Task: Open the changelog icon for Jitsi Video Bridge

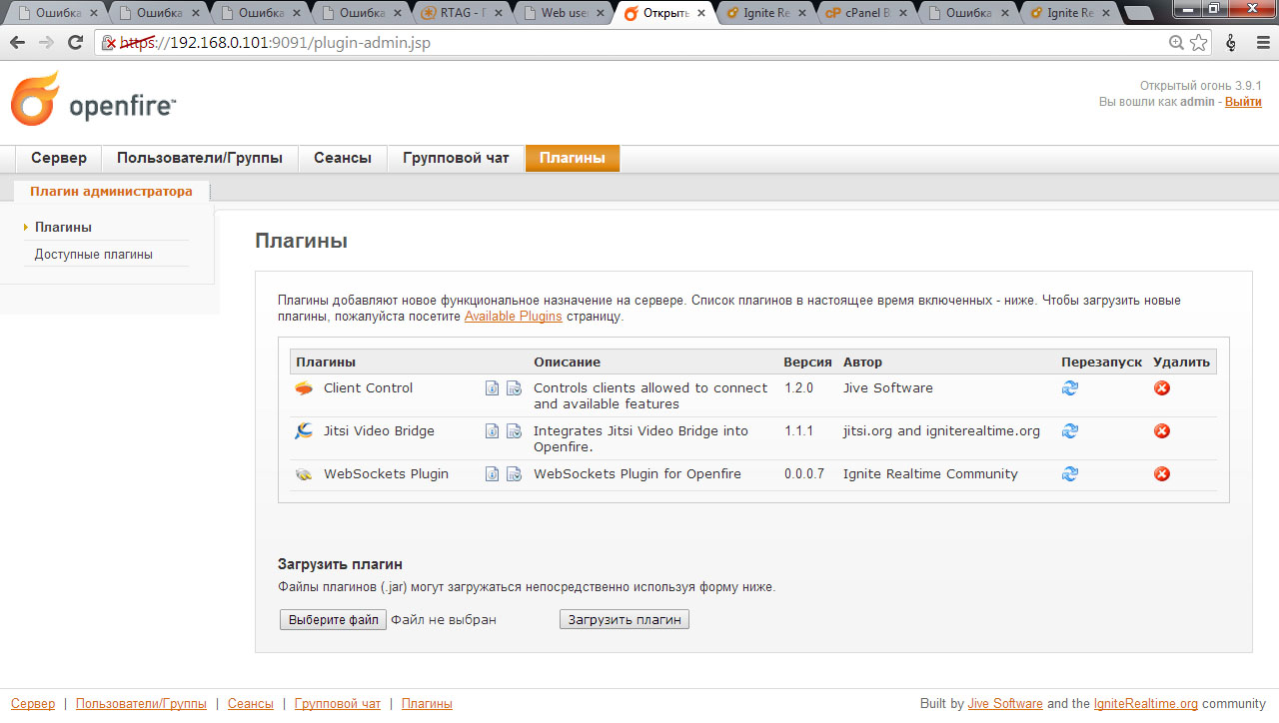Action: point(514,431)
